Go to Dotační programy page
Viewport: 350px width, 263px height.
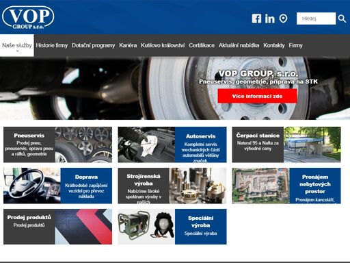coord(93,45)
